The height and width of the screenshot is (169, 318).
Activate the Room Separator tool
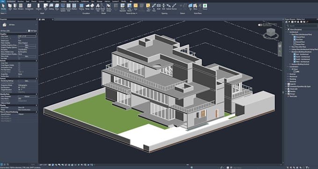(123, 7)
